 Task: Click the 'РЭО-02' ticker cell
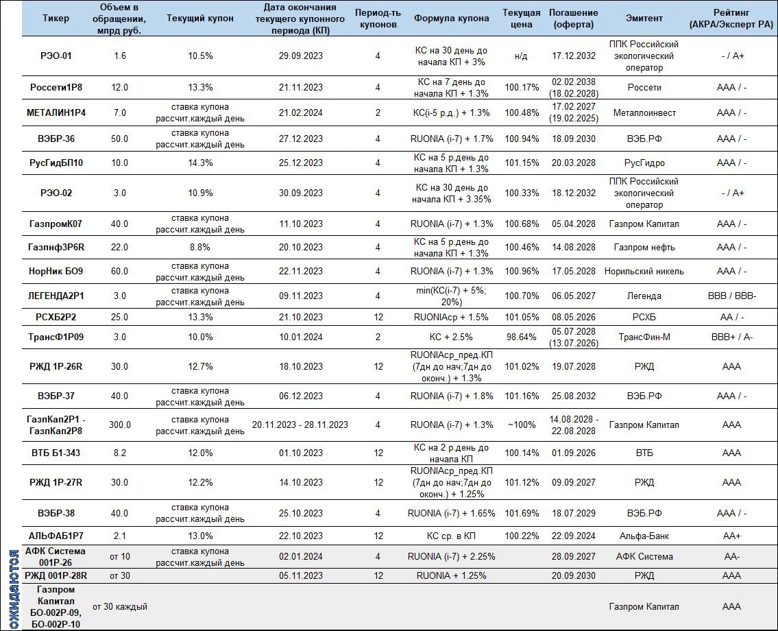point(56,193)
